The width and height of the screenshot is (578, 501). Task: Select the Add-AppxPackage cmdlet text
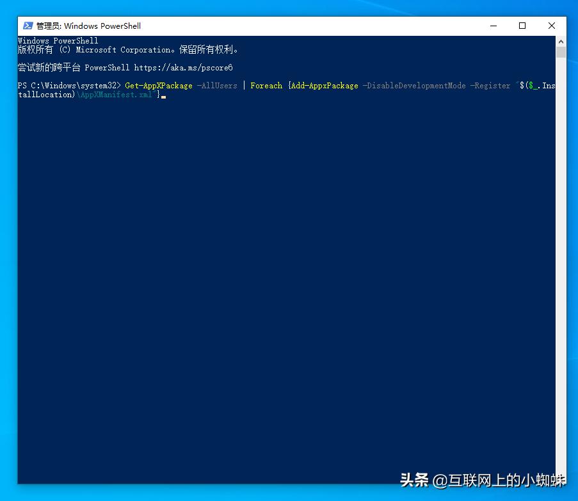(324, 85)
